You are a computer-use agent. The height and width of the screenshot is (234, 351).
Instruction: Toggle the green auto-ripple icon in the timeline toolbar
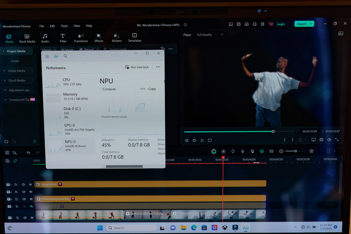point(261,151)
